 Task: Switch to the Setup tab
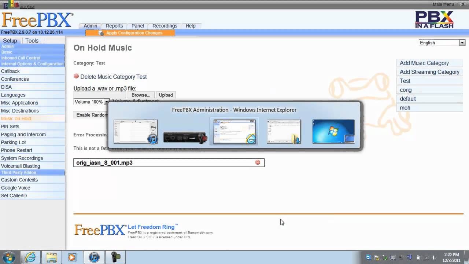10,41
